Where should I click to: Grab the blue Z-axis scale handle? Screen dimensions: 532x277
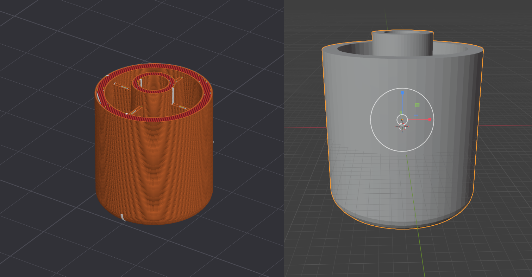point(402,93)
